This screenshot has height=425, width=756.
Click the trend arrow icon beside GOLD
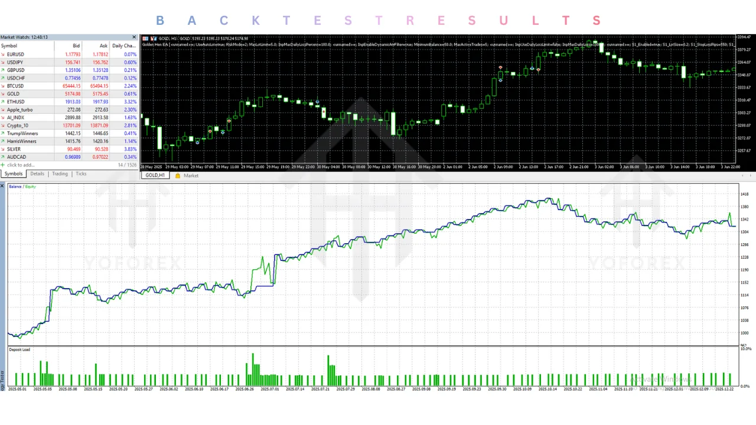point(3,94)
